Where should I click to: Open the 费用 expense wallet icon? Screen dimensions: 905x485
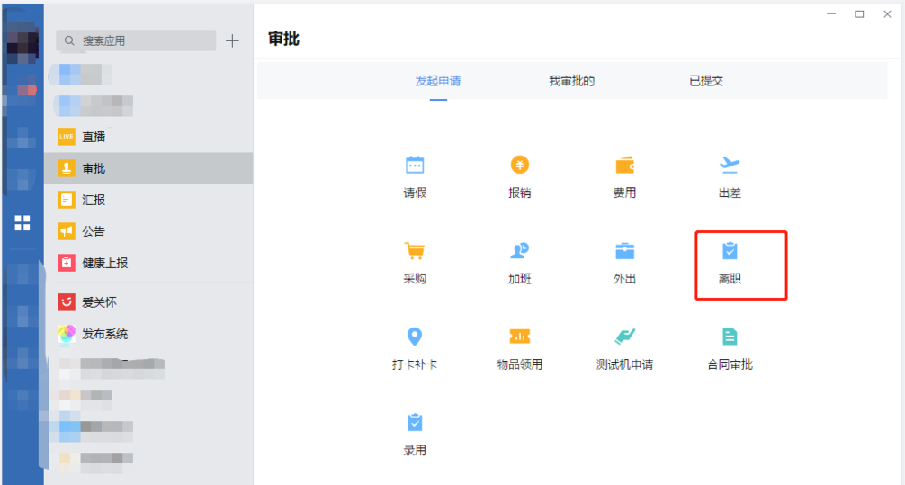click(x=624, y=166)
